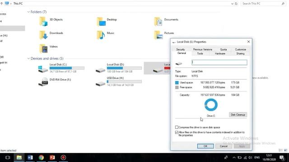Open the Music folder icon

click(101, 35)
